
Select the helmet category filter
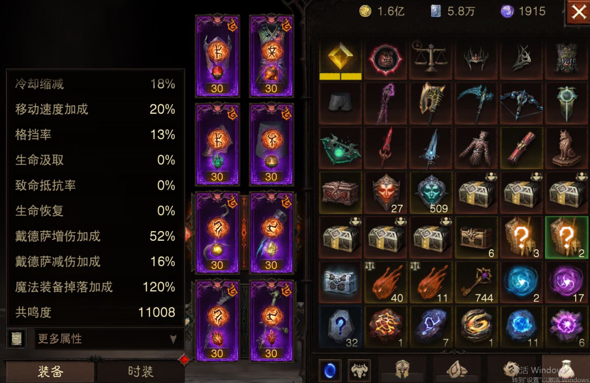(403, 369)
